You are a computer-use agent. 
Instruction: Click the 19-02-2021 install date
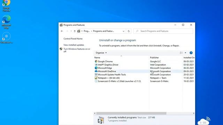pos(189,81)
